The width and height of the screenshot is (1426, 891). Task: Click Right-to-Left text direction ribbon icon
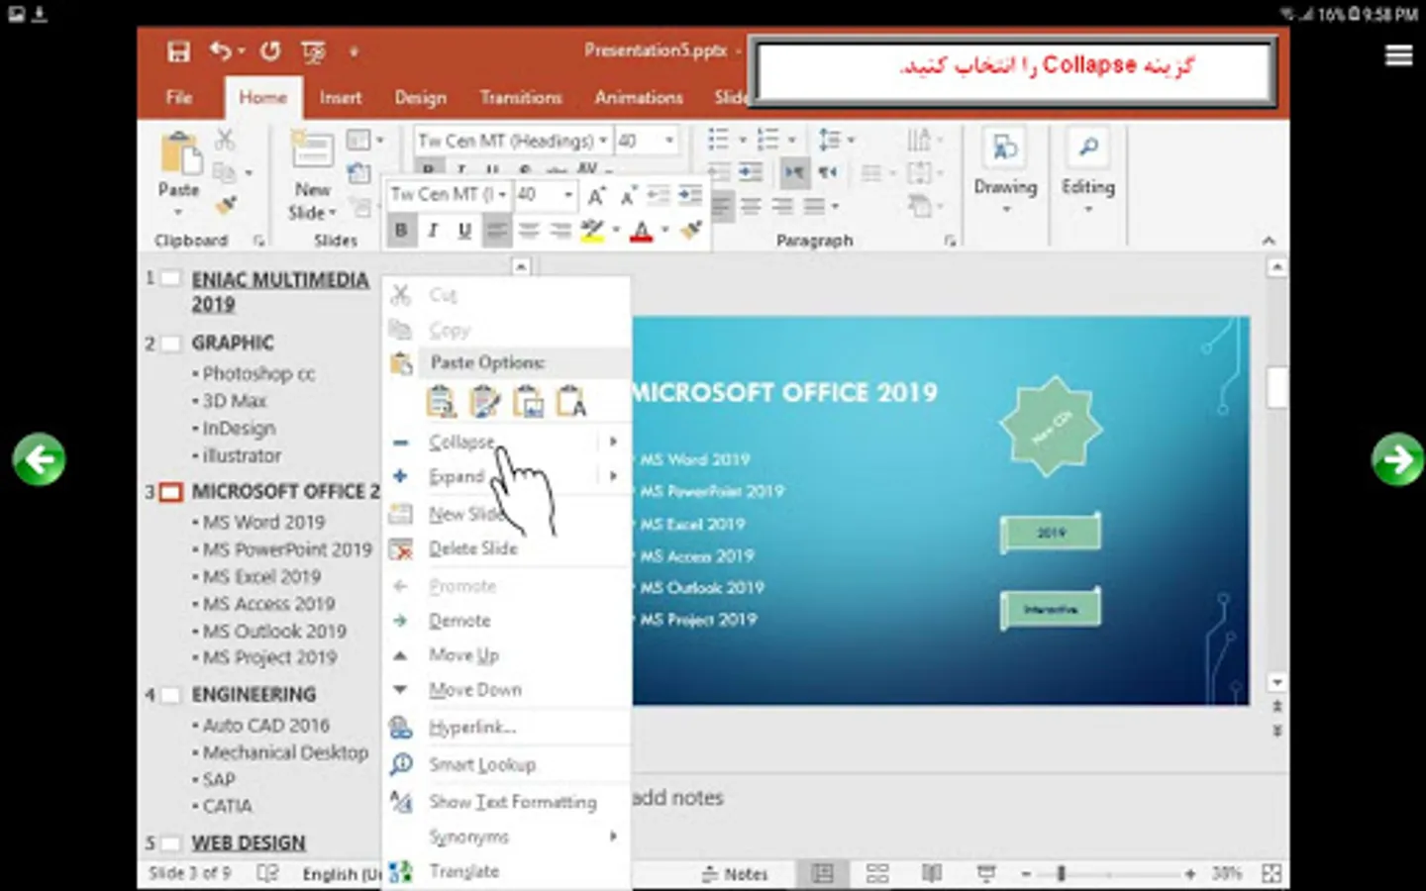tap(826, 172)
